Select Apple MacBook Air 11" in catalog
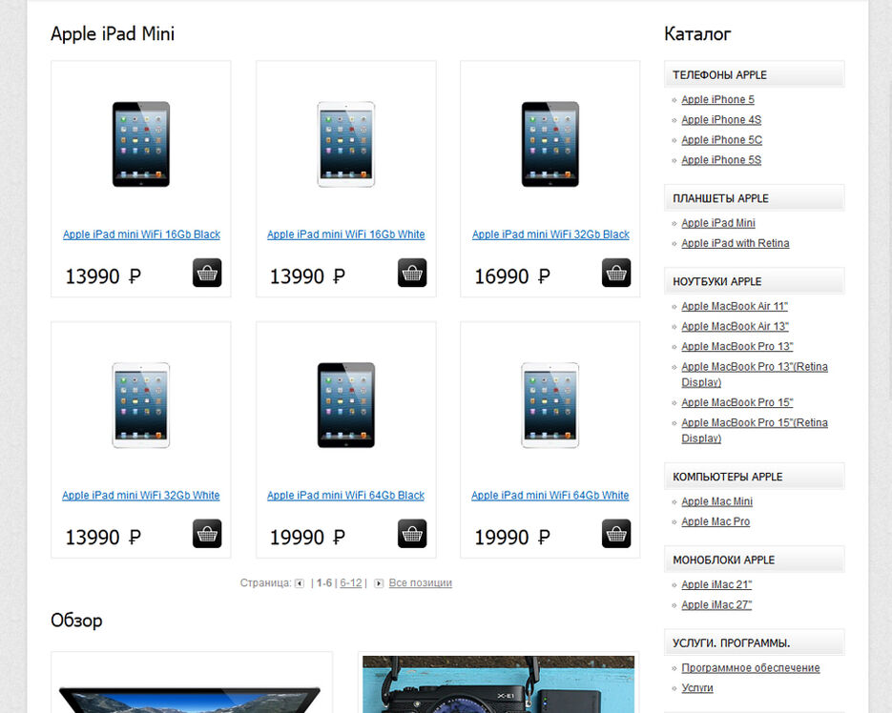892x713 pixels. pyautogui.click(x=734, y=306)
